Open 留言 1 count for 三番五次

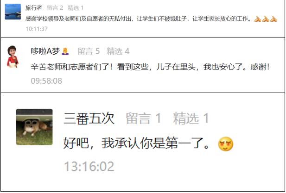pos(143,118)
